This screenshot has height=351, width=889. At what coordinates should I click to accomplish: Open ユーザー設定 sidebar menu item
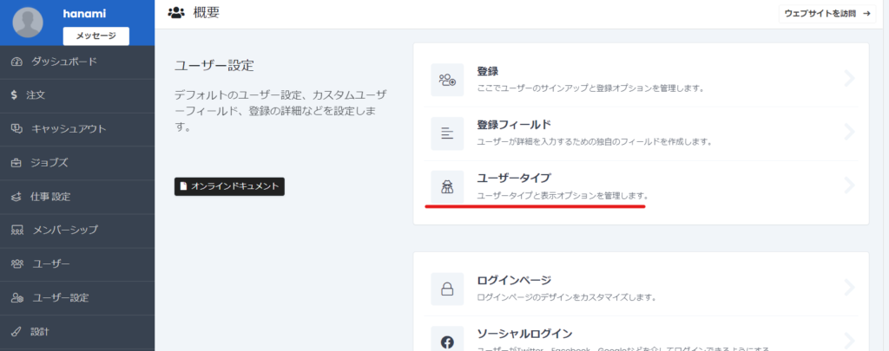pos(60,297)
